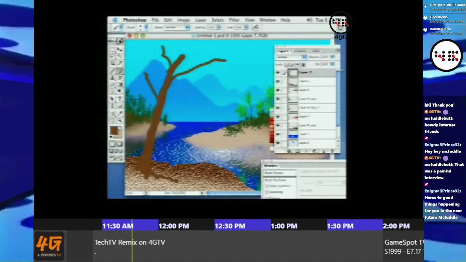Choose the Gradient tool in the toolbox
This screenshot has width=466, height=262.
click(x=119, y=84)
